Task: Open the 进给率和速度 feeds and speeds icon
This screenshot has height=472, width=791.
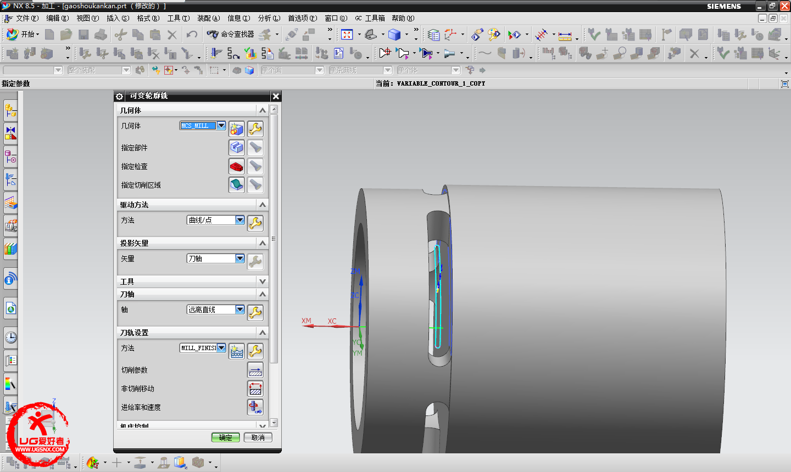Action: click(255, 407)
